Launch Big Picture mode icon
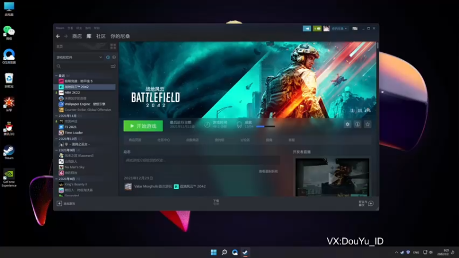This screenshot has height=258, width=459. coord(355,28)
